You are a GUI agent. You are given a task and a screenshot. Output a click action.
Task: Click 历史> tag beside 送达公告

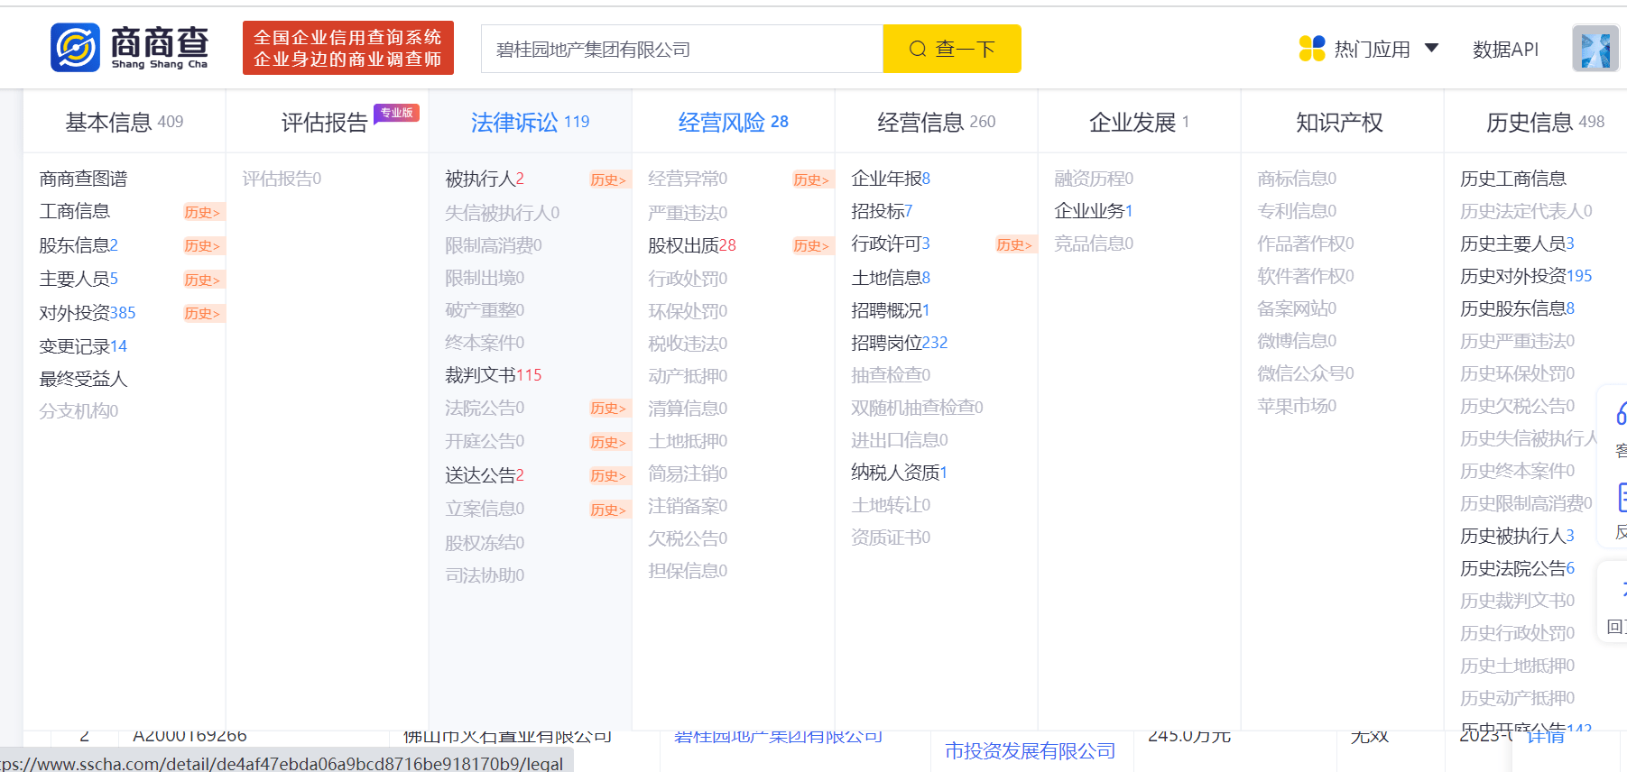pyautogui.click(x=608, y=475)
